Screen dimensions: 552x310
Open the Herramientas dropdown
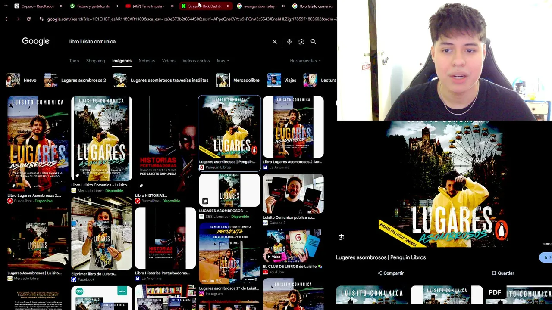[x=305, y=61]
